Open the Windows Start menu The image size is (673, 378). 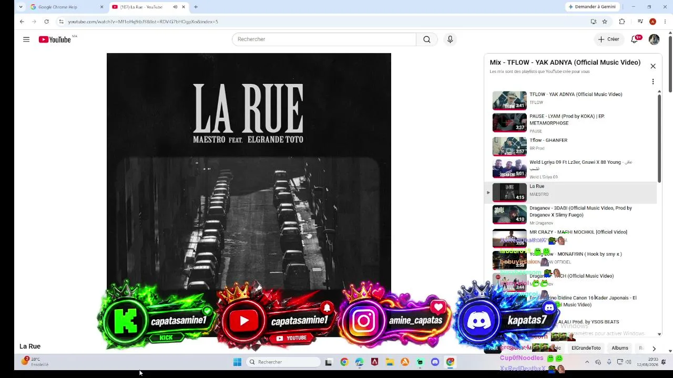pyautogui.click(x=237, y=362)
